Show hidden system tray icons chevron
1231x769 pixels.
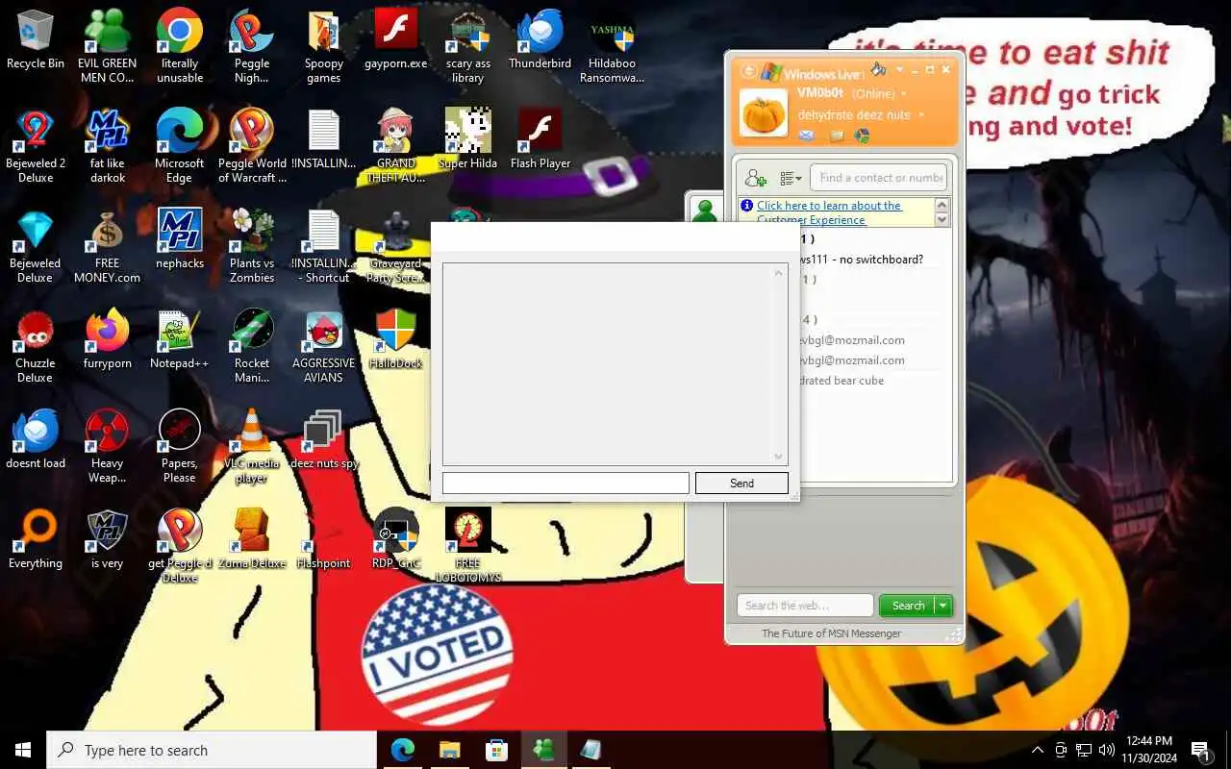[1037, 750]
